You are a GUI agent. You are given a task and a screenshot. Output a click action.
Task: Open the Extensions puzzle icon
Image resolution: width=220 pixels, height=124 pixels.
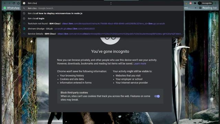[x=195, y=3]
